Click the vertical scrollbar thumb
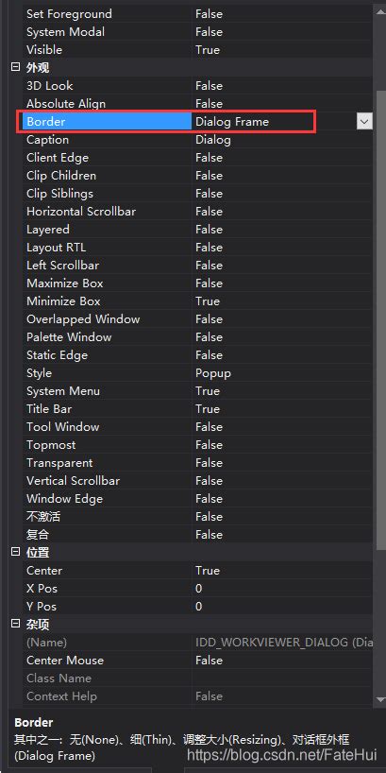 (x=381, y=319)
